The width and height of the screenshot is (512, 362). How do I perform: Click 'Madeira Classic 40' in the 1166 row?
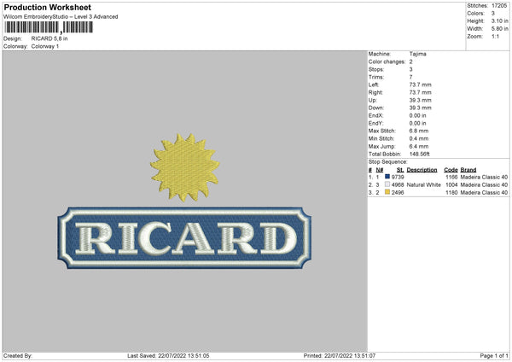click(x=484, y=177)
